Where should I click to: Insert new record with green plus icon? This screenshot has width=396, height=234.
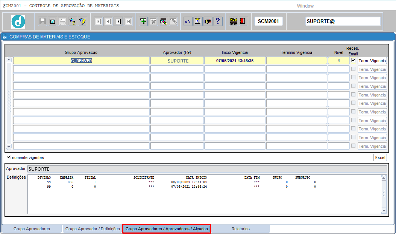point(143,21)
